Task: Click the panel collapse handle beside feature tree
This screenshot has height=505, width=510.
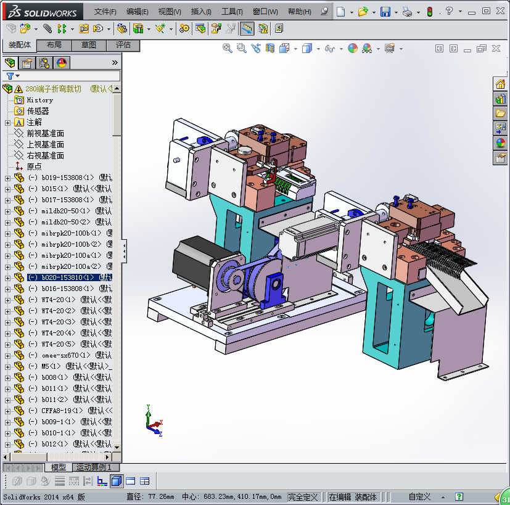Action: [124, 251]
